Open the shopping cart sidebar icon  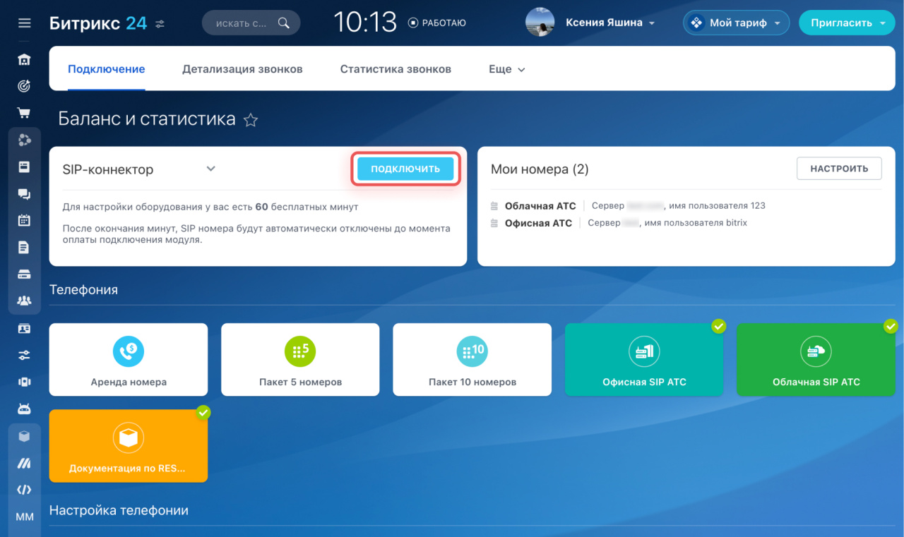click(24, 113)
